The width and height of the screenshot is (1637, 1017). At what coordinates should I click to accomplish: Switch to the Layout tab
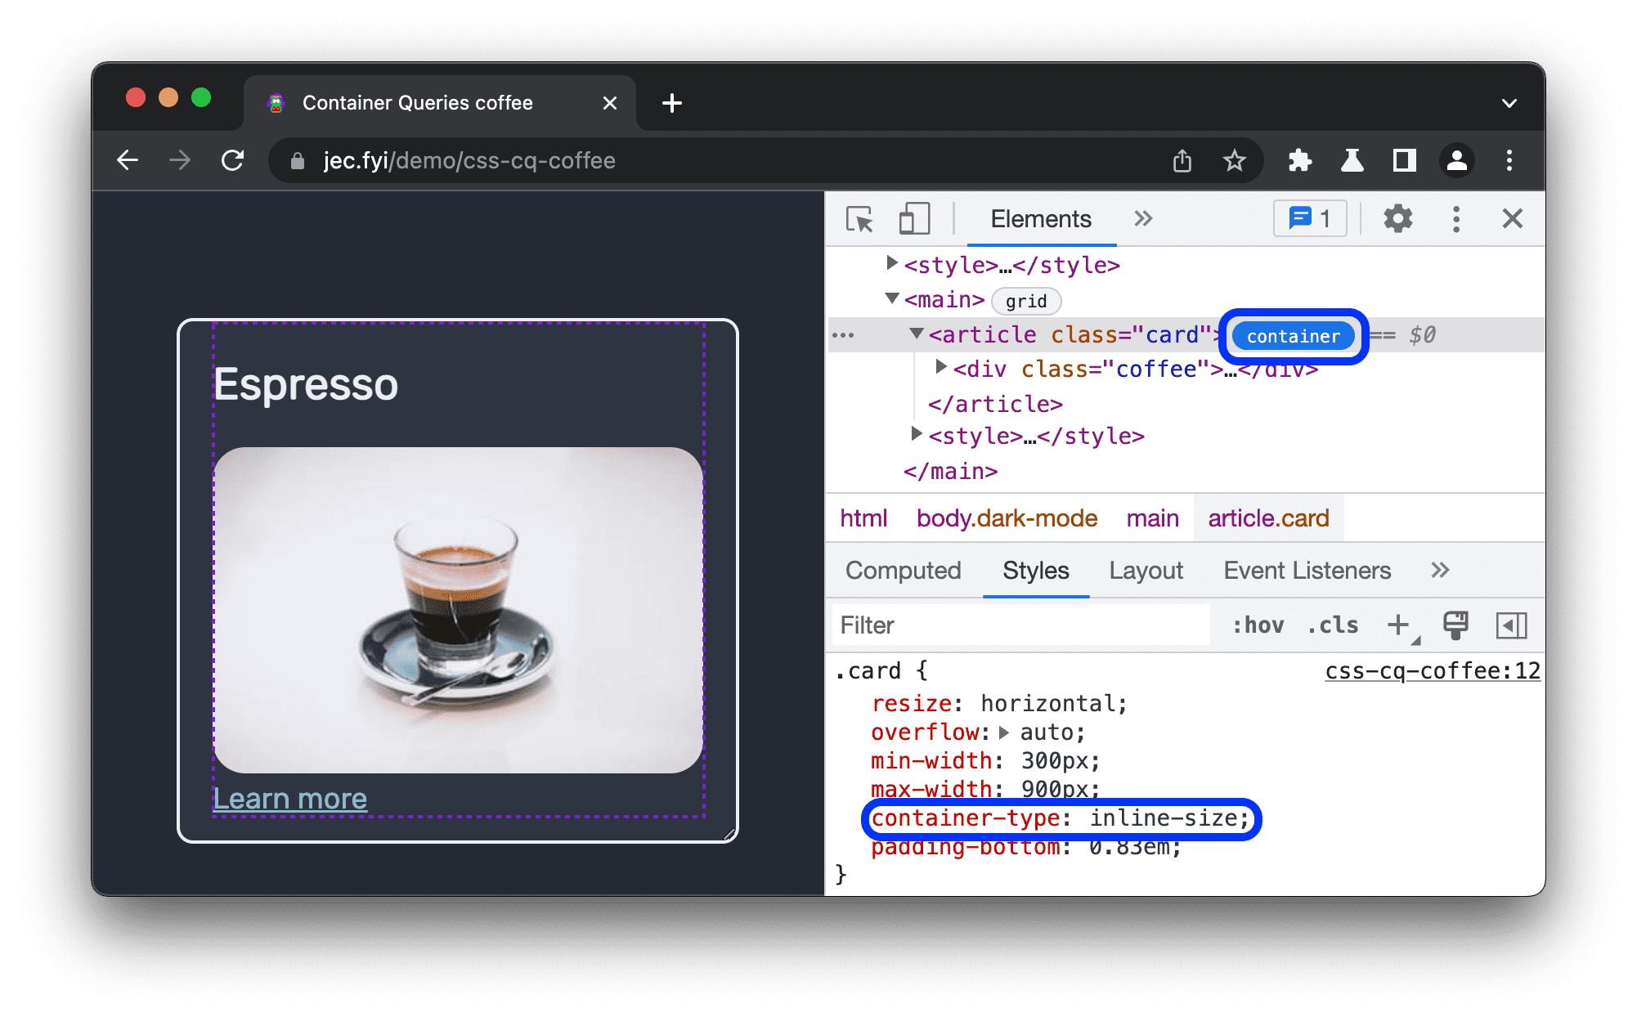(1146, 571)
